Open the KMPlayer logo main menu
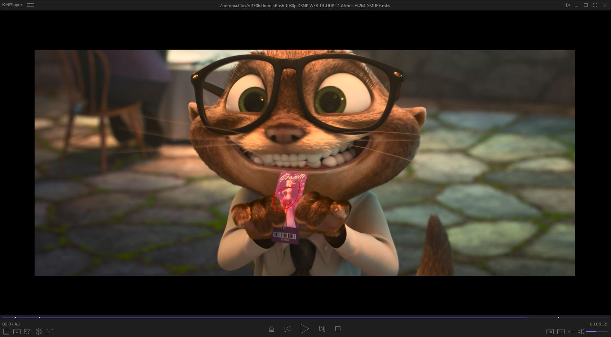The image size is (611, 337). point(12,5)
